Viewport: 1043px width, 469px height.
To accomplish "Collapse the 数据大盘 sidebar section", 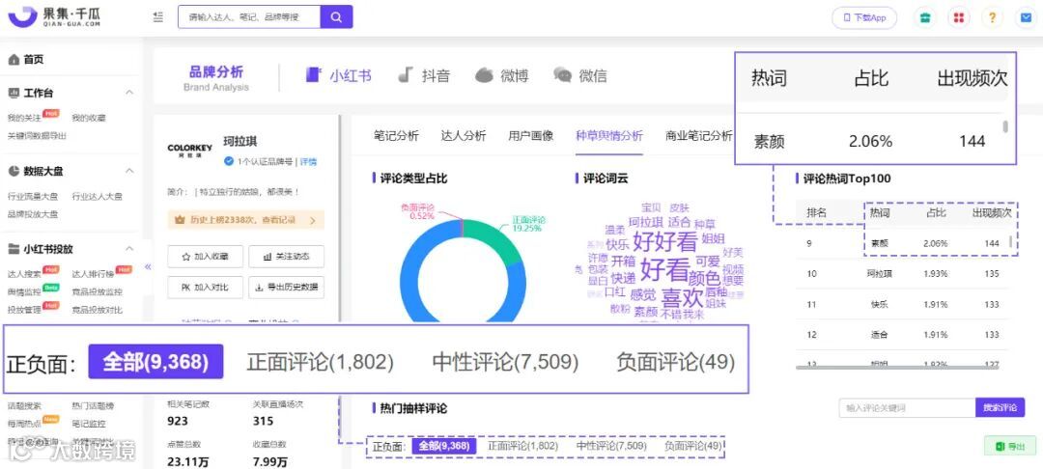I will tap(129, 171).
